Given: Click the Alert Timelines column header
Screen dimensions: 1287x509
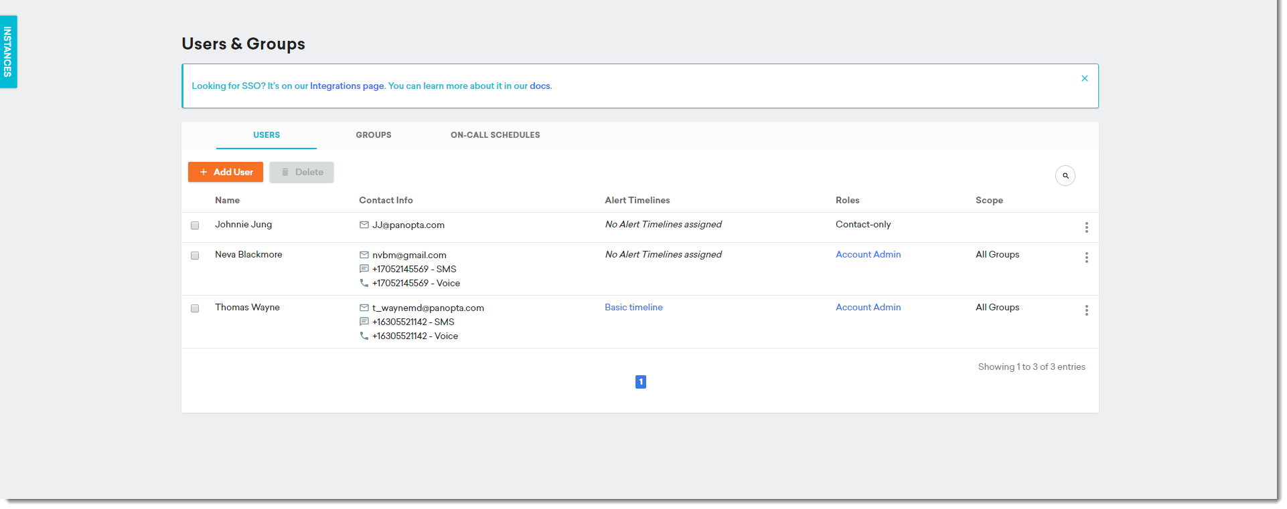Looking at the screenshot, I should [637, 200].
